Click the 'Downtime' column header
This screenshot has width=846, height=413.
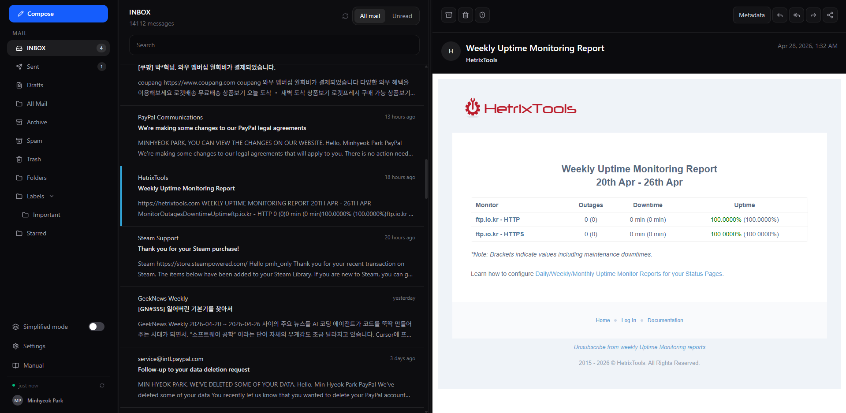(x=648, y=205)
